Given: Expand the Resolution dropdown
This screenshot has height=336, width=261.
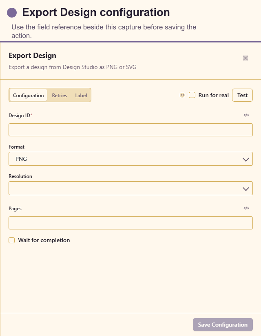Looking at the screenshot, I should pos(130,188).
